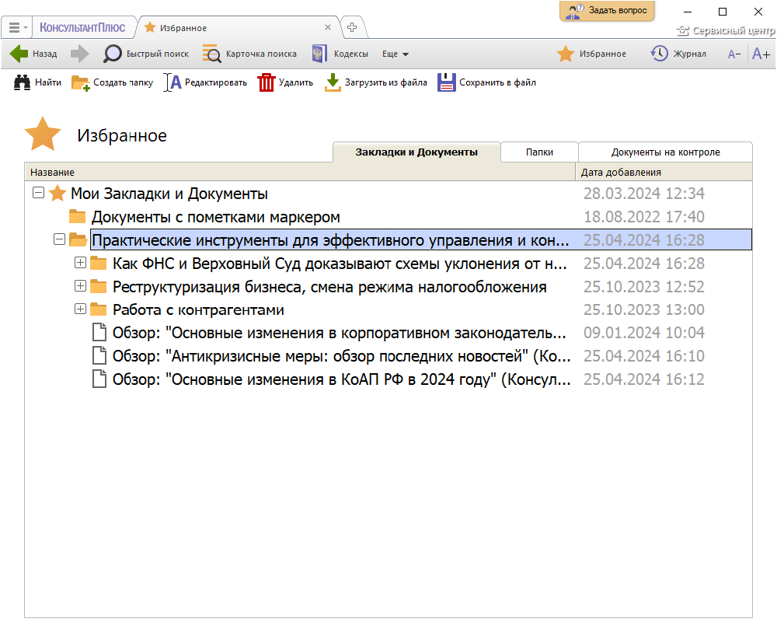Click date 09.01.2024 10:04
Viewport: 777px width, 622px height.
click(x=643, y=333)
